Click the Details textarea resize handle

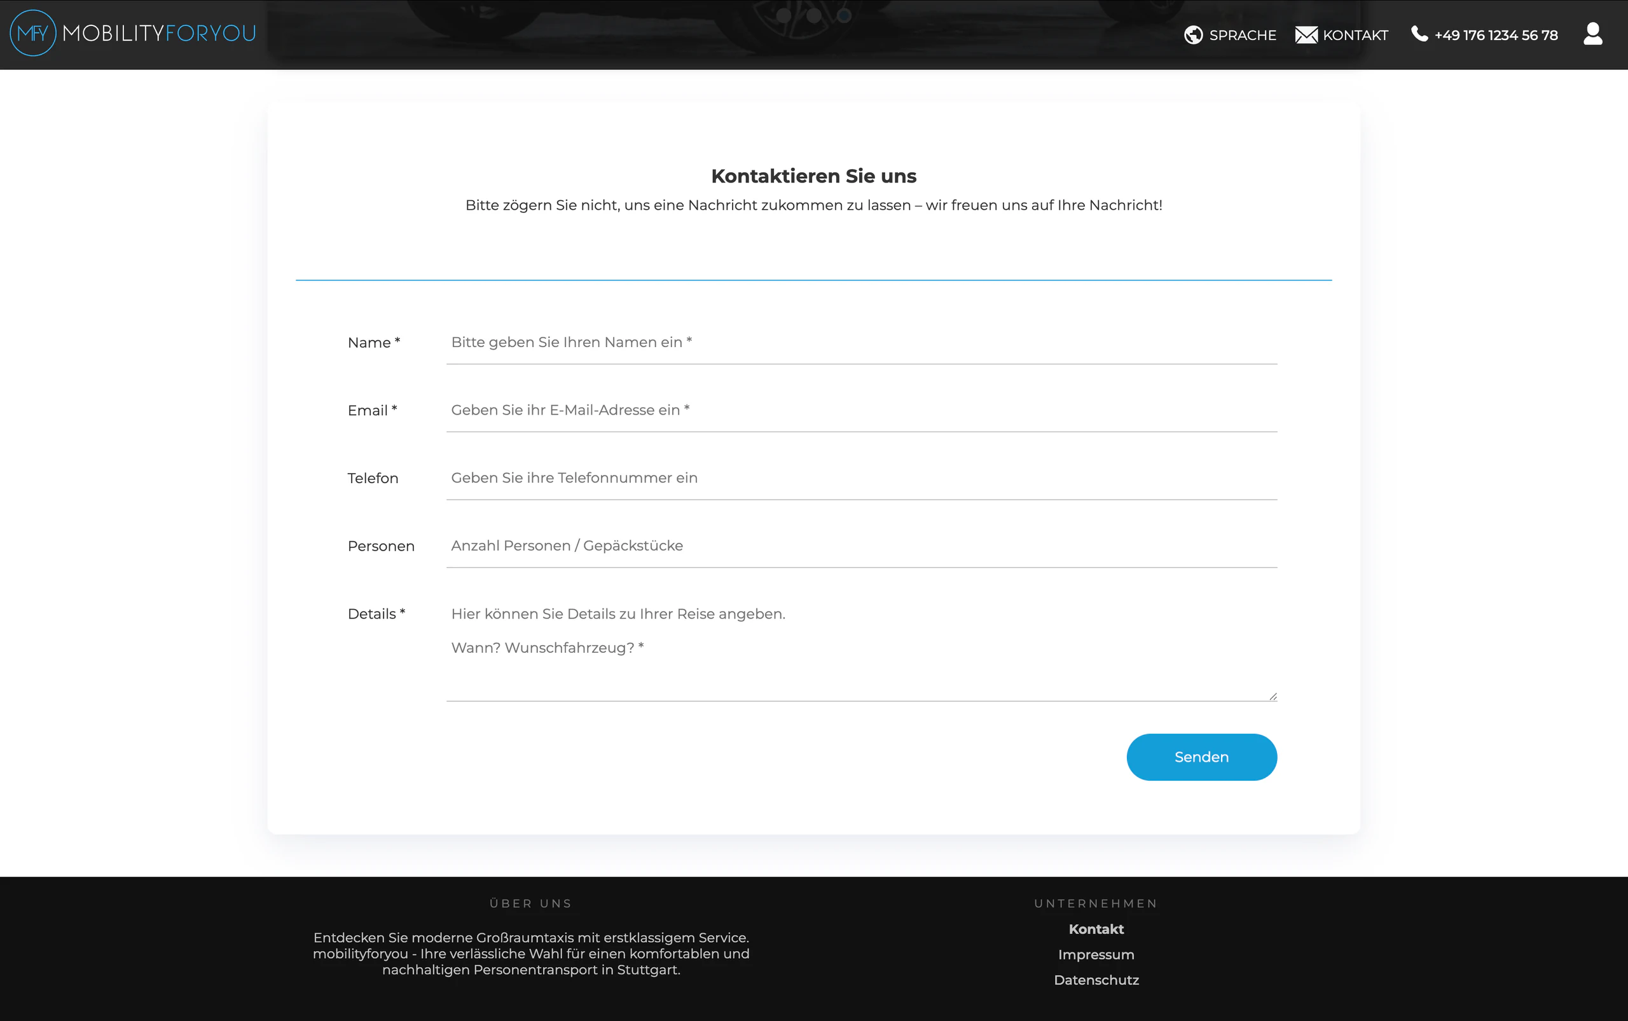point(1272,696)
